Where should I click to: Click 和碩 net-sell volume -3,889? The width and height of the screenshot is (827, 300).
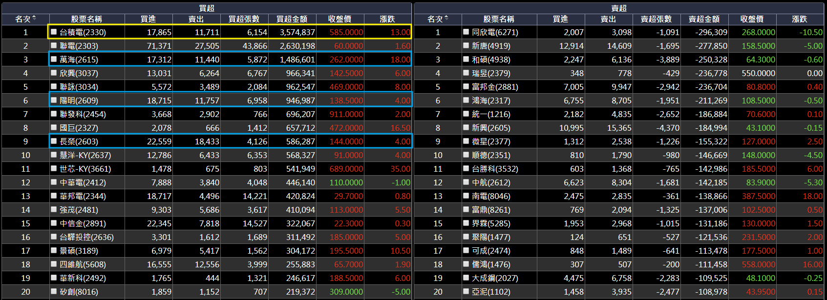click(x=668, y=60)
